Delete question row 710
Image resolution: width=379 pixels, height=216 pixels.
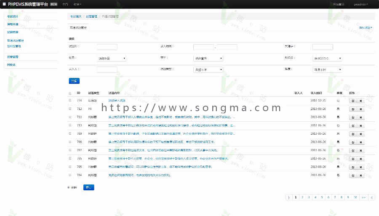click(360, 125)
